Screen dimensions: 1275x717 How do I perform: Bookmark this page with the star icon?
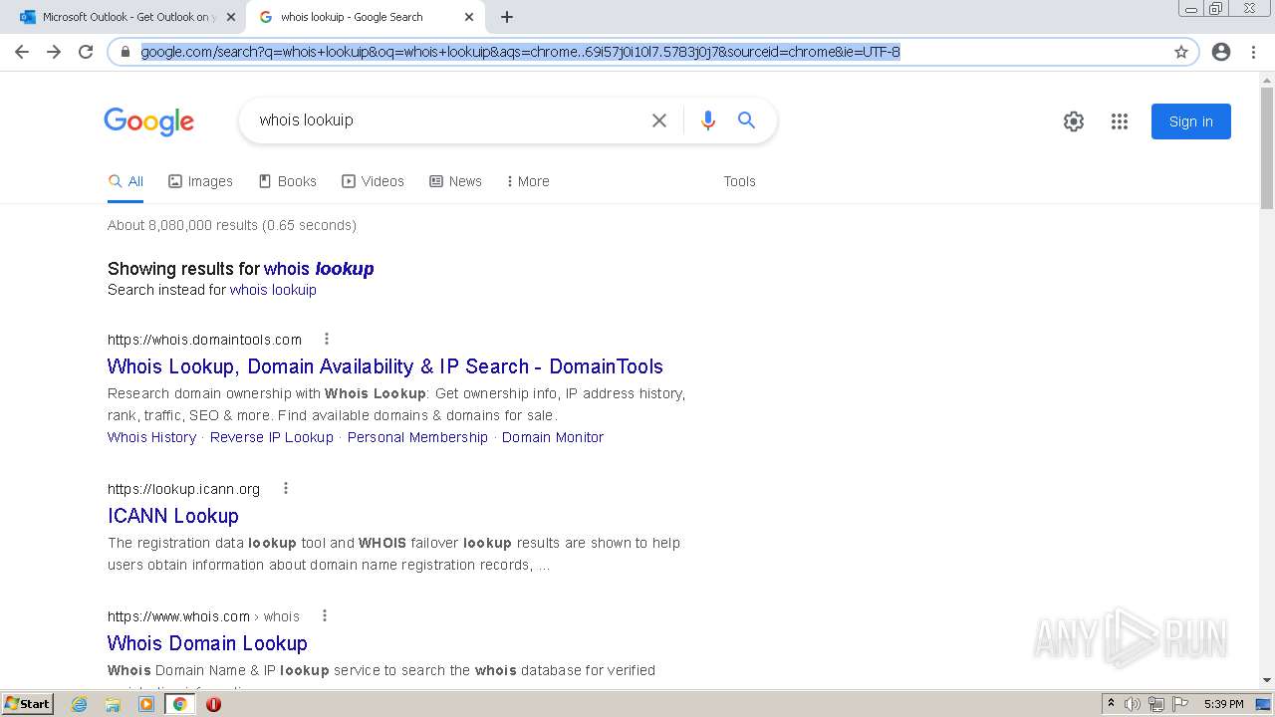click(x=1181, y=52)
